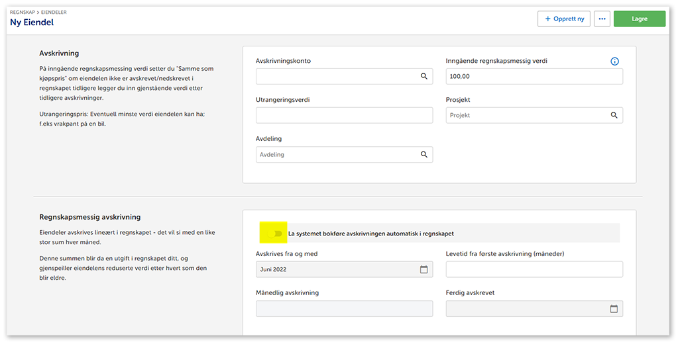Open Eiendeler breadcrumb link
676x342 pixels.
click(55, 12)
